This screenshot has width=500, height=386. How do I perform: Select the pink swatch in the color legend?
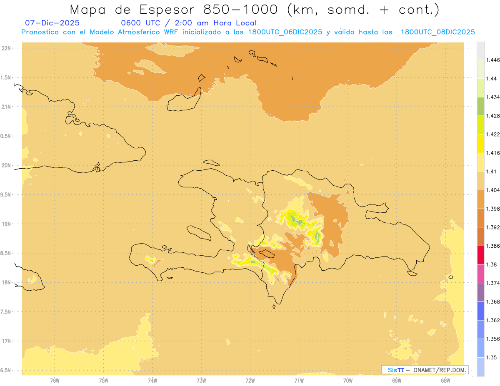pyautogui.click(x=480, y=274)
